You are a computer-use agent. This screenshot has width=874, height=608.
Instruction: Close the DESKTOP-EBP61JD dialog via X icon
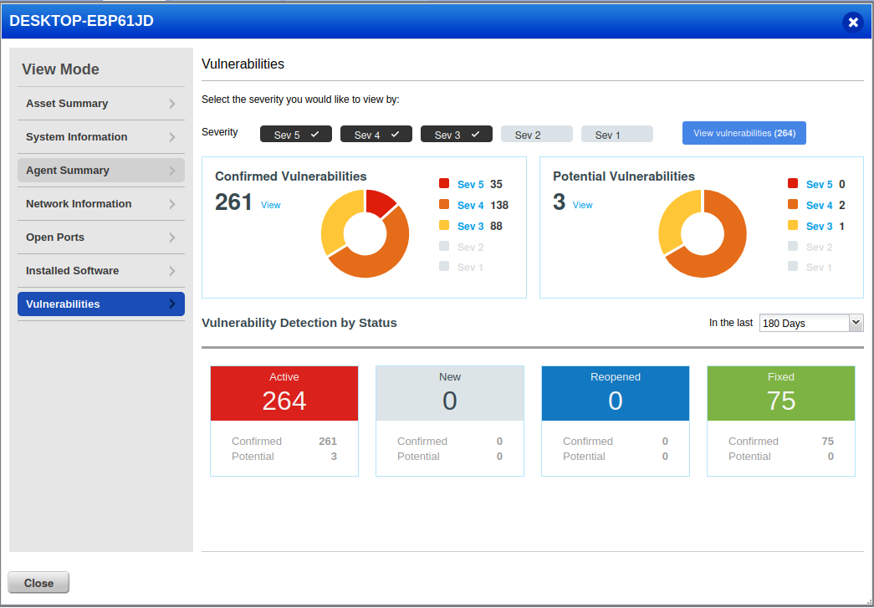coord(853,23)
